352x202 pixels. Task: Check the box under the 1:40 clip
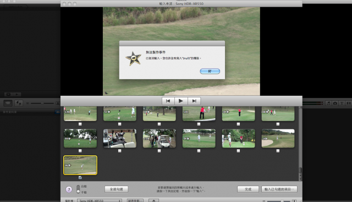80,124
